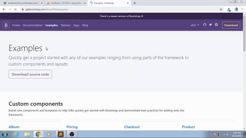
Task: Select the Examples - Bootstrap tab
Action: click(x=109, y=3)
